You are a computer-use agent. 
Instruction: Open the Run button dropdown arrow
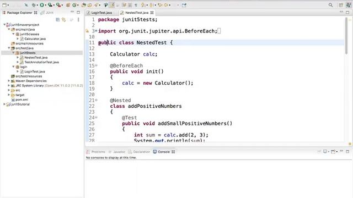tap(45, 5)
